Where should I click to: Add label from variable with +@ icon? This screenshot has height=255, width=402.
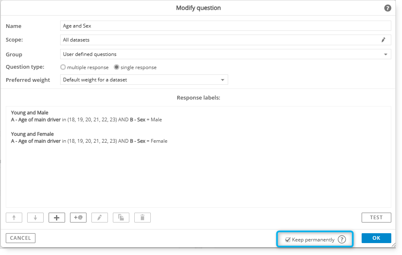pos(78,218)
